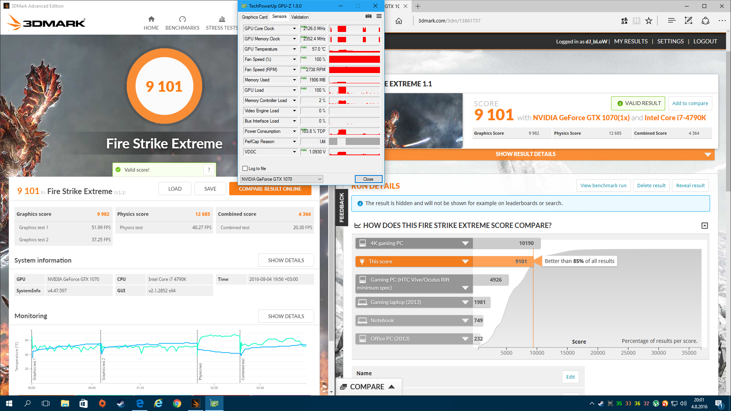Click the valid score help question mark

point(209,170)
